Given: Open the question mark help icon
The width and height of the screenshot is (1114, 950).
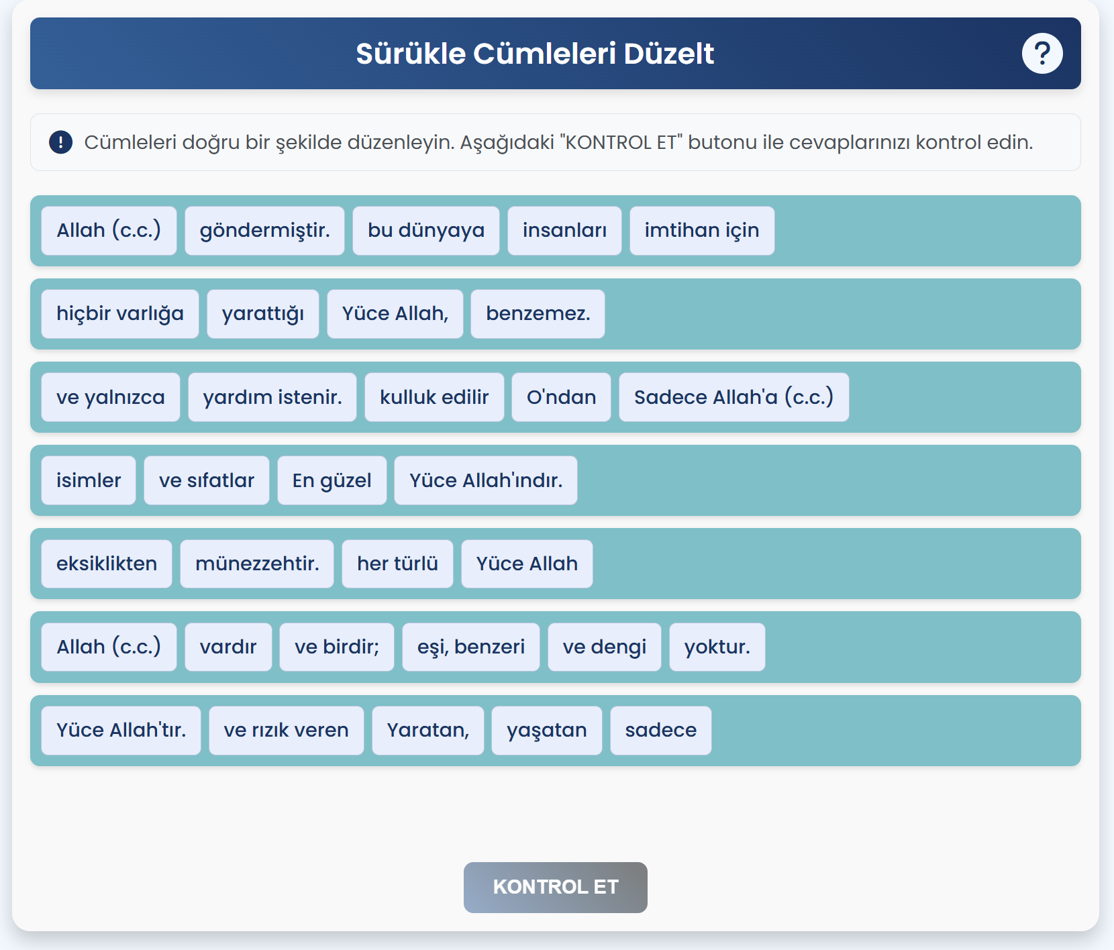Looking at the screenshot, I should click(1042, 53).
